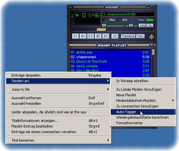179x151 pixels.
Task: Choose Lieder abspielen, die ähnlich sind
Action: pyautogui.click(x=58, y=112)
